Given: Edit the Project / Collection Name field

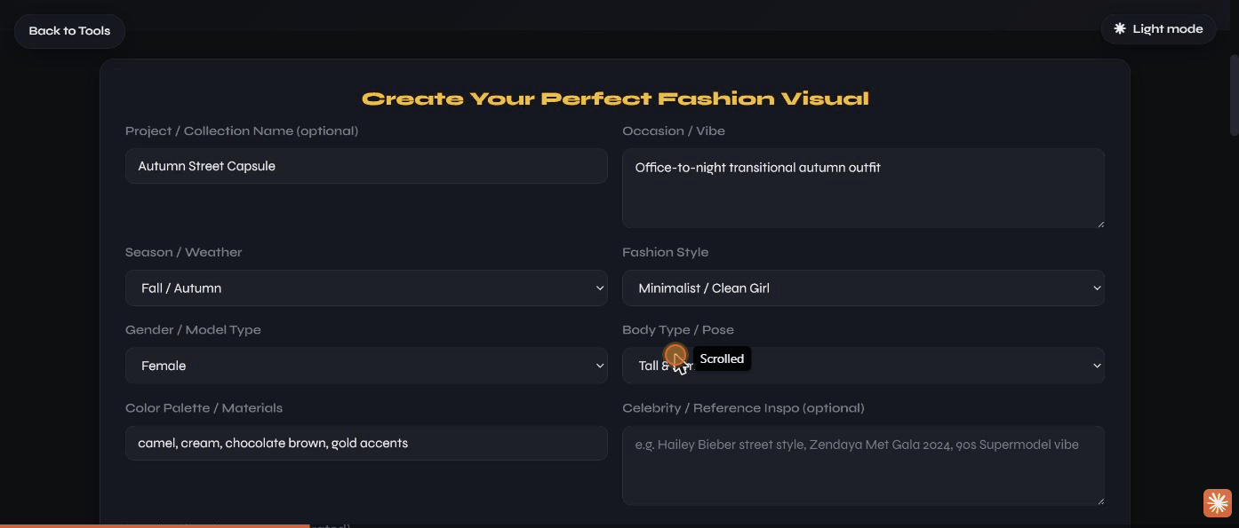Looking at the screenshot, I should click(x=366, y=166).
